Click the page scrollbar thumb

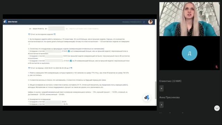click(156, 90)
